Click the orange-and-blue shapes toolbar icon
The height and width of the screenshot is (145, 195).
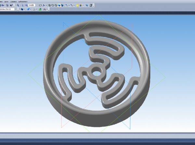pyautogui.click(x=81, y=5)
